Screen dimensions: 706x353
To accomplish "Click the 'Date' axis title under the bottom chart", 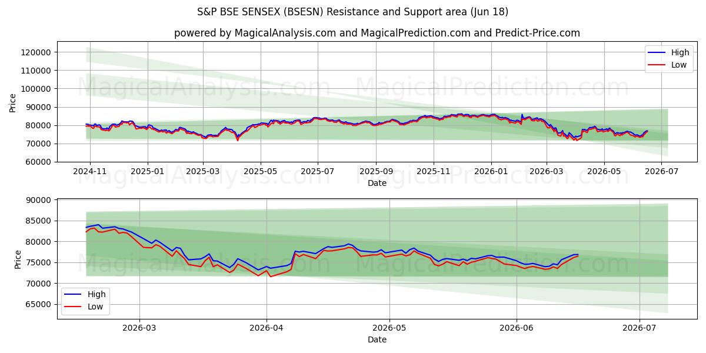I will pyautogui.click(x=377, y=339).
